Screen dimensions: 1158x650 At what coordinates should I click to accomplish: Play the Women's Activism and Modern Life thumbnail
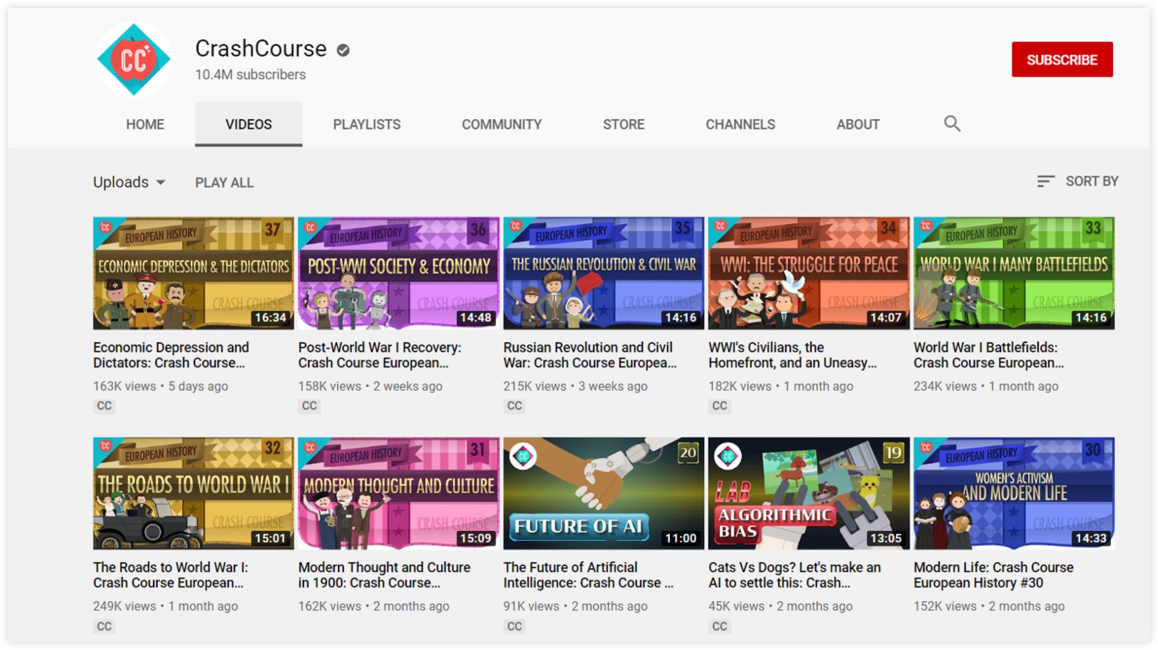[1014, 494]
